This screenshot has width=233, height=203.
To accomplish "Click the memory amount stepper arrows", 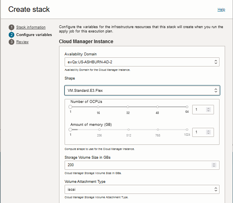I will [x=208, y=132].
